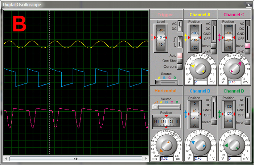
Task: Turn on the Cursors button
Action: 180,67
